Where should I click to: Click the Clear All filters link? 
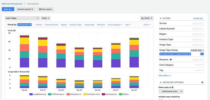198,18
